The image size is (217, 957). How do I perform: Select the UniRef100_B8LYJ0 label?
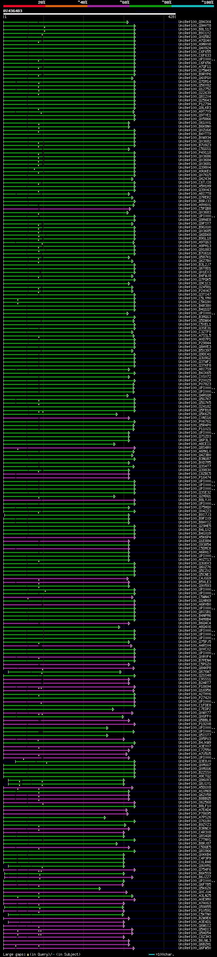coord(195,500)
